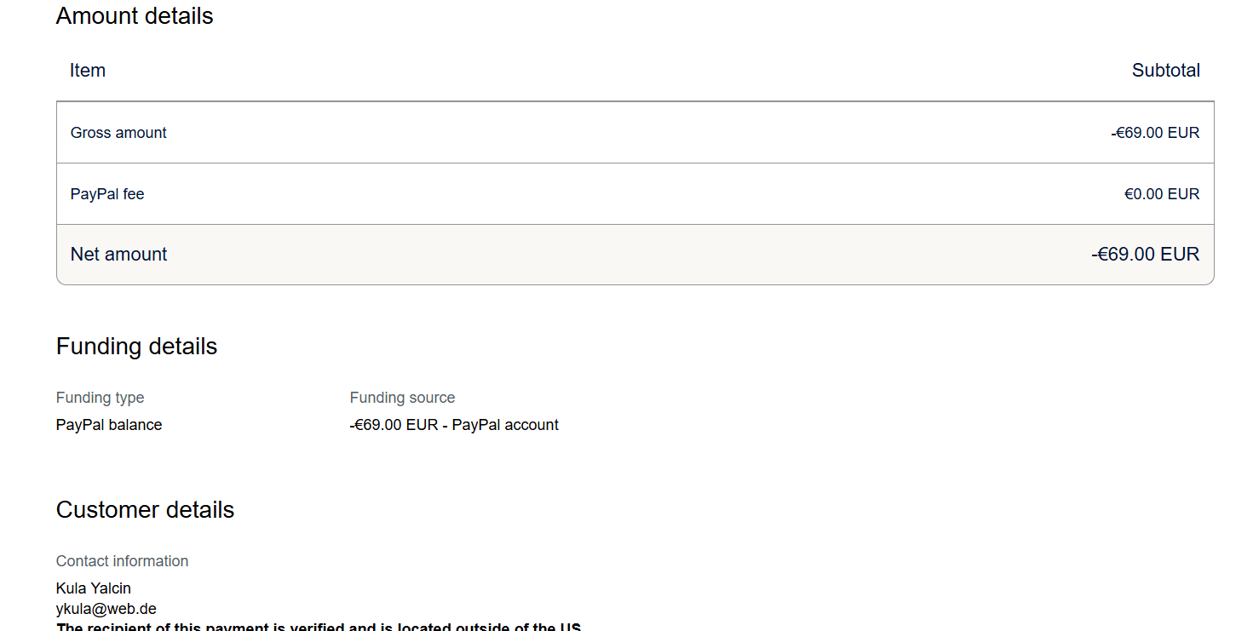Click the PayPal fee row label
The image size is (1253, 631).
[x=107, y=194]
